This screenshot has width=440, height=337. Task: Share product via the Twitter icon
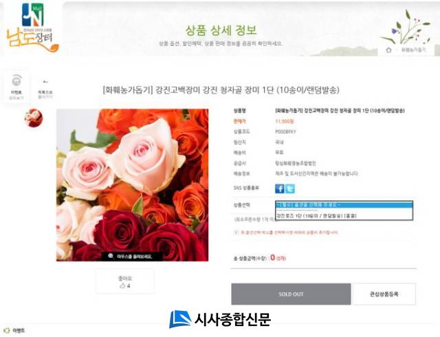[290, 188]
